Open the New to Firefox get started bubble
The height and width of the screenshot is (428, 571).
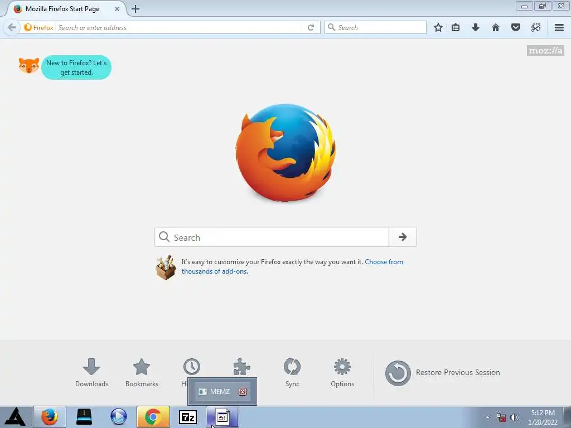76,67
